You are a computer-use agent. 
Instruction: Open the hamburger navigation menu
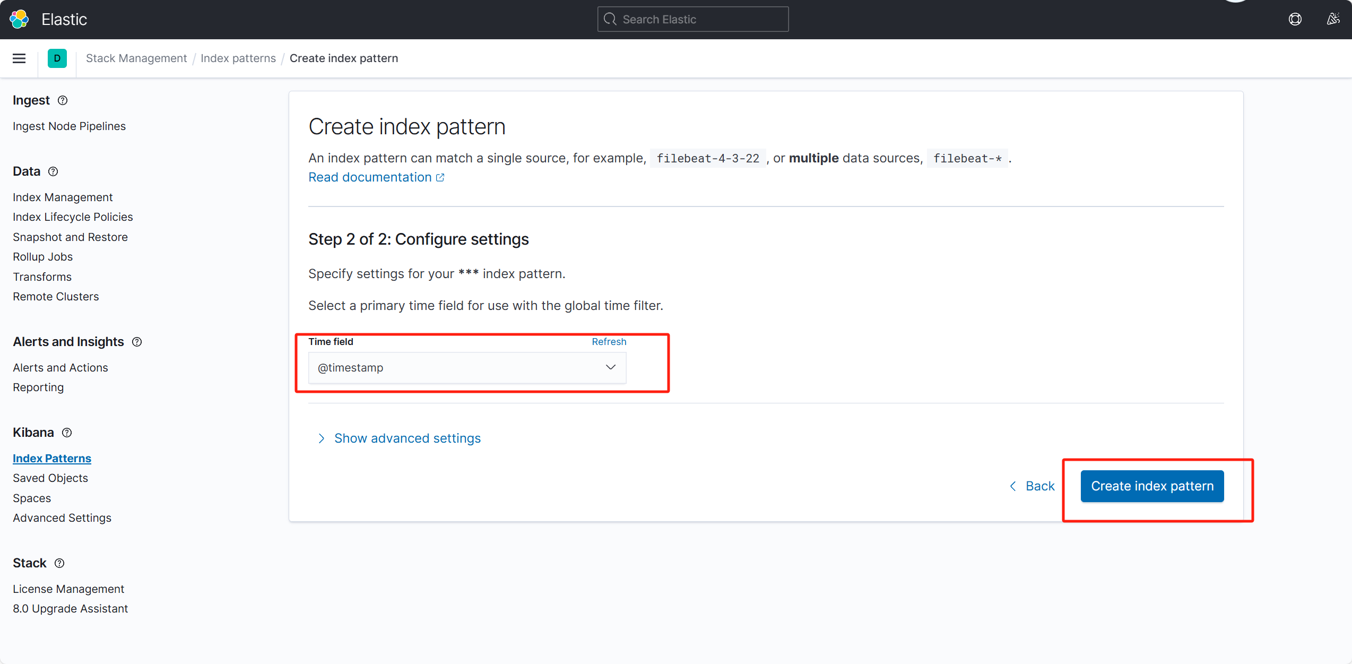(19, 58)
